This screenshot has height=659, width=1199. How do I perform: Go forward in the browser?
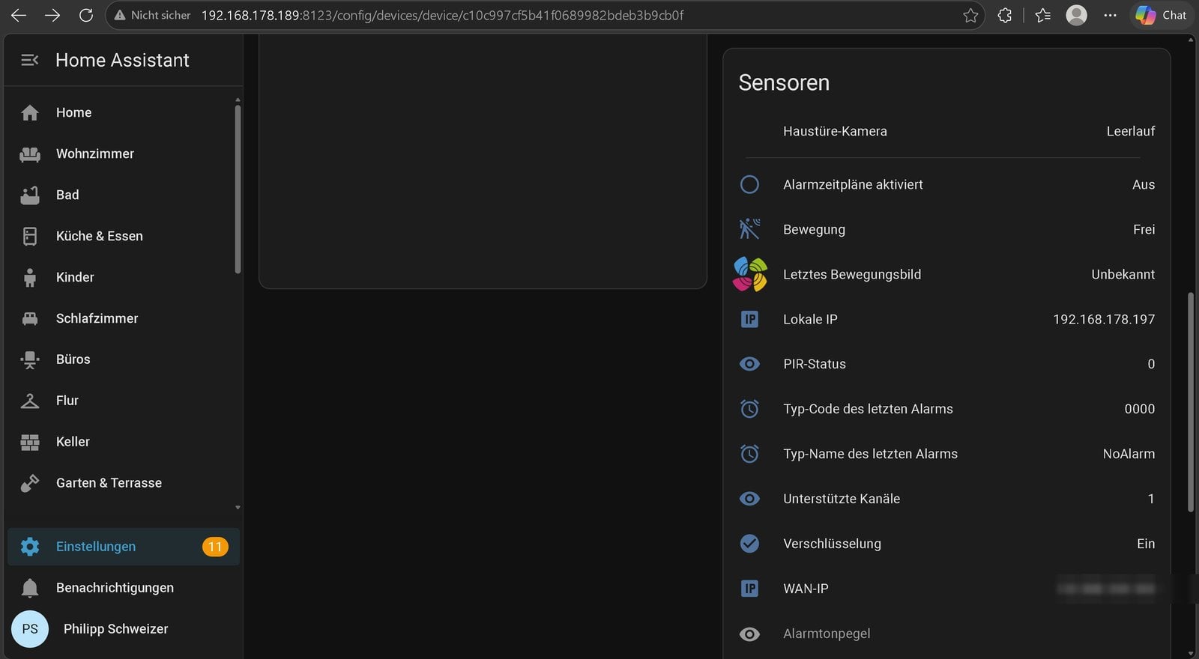[52, 15]
